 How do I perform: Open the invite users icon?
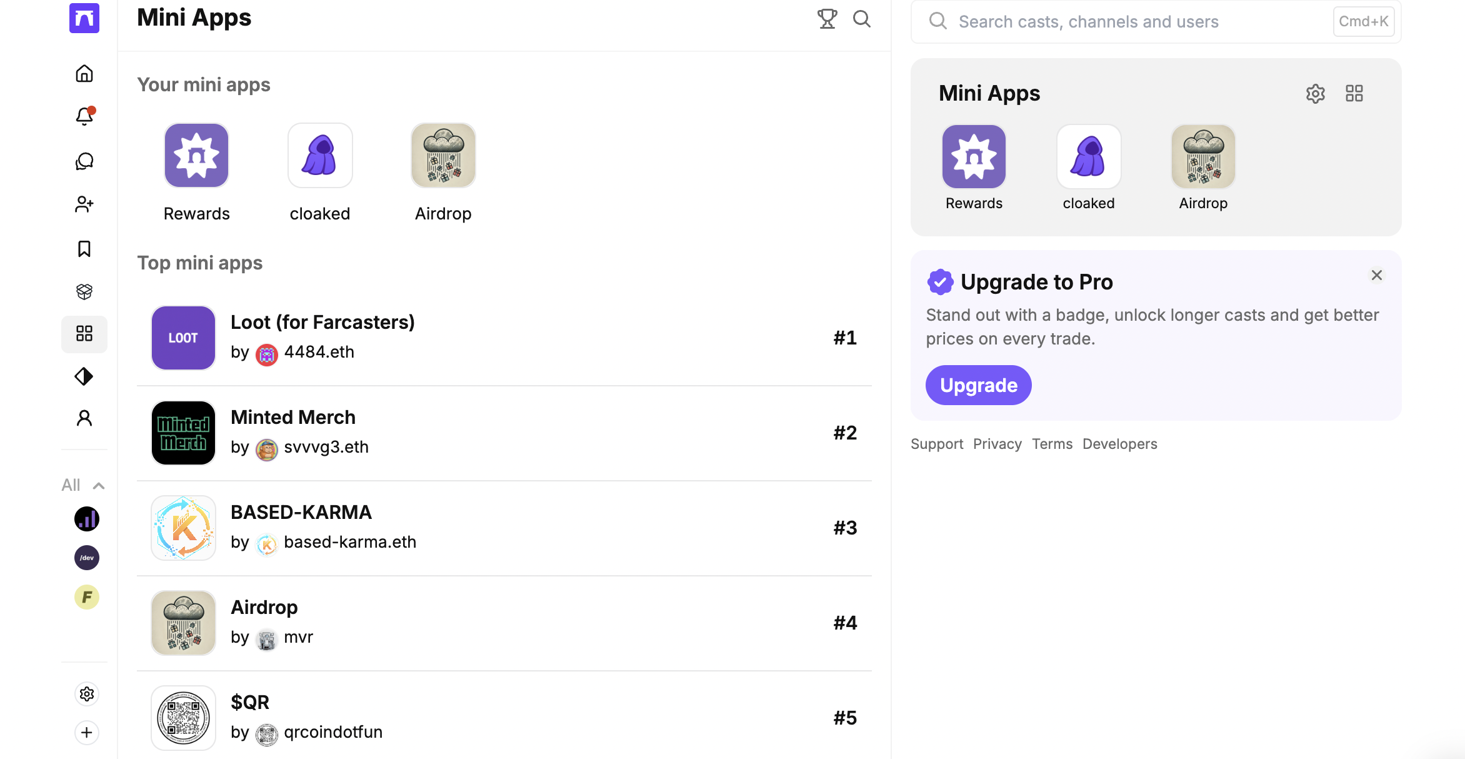point(84,204)
